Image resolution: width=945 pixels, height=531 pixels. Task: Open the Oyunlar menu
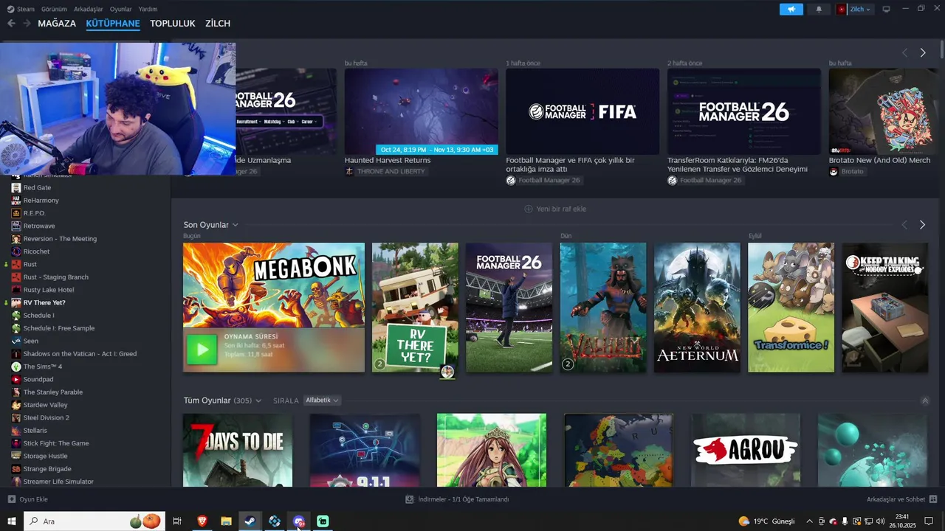[120, 9]
